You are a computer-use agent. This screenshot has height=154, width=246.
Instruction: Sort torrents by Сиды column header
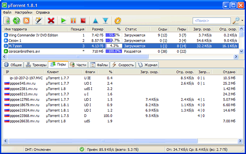tap(162, 29)
